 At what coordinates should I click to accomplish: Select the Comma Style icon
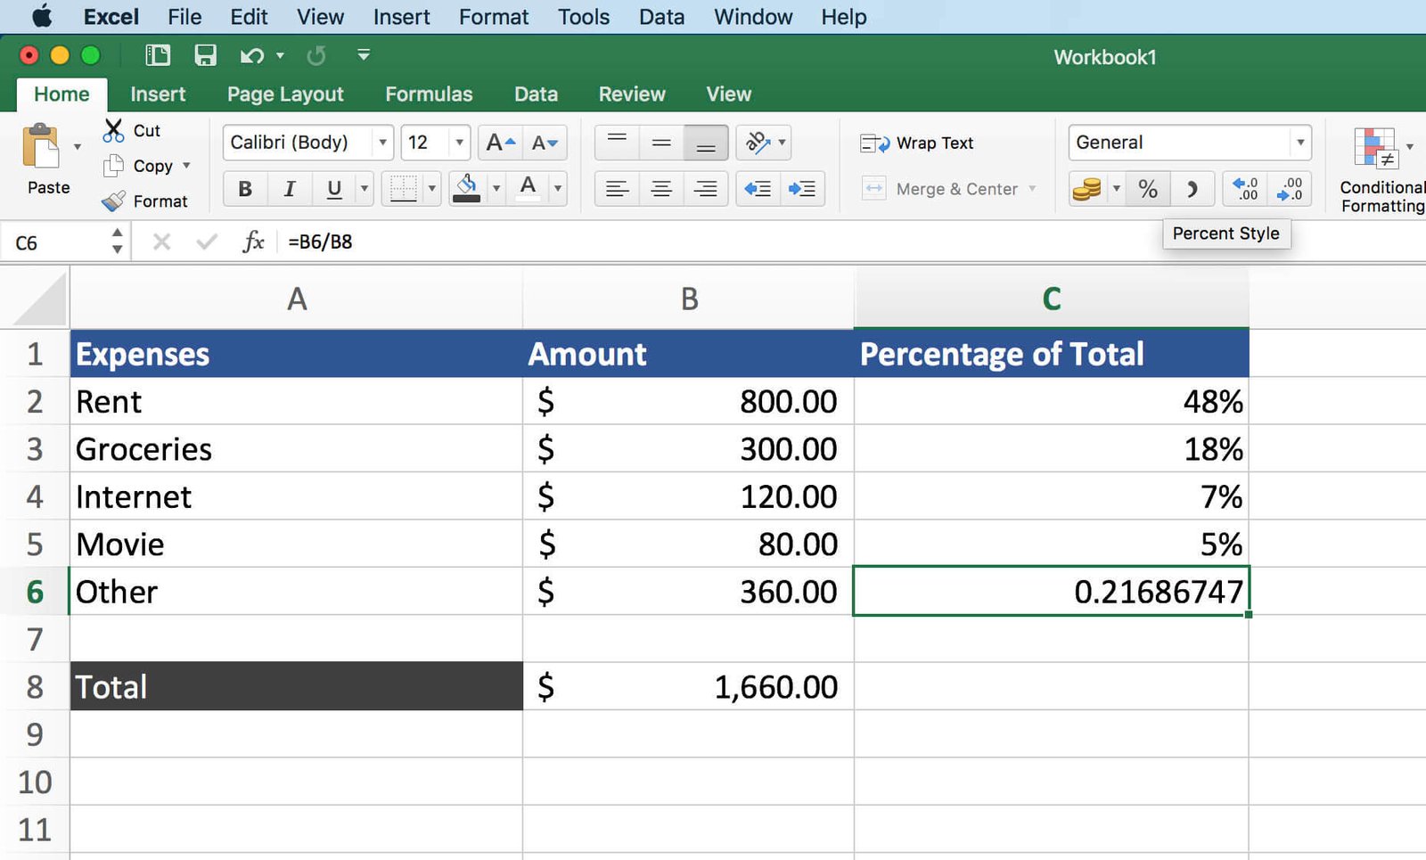pos(1192,189)
